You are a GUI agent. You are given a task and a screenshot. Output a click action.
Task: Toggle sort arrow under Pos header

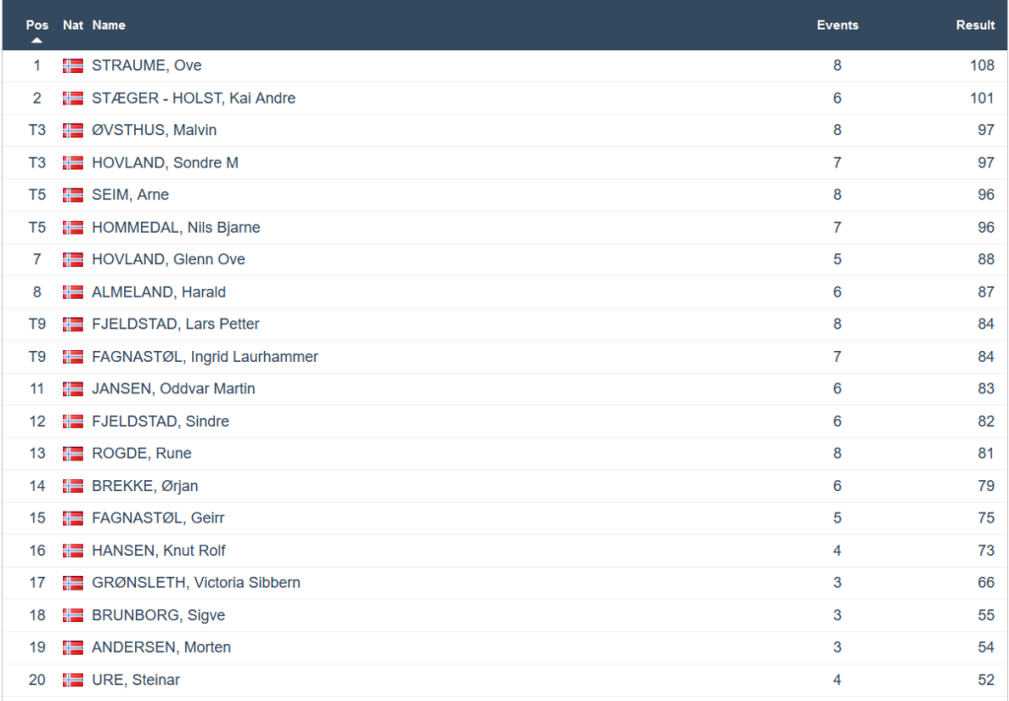tap(37, 40)
